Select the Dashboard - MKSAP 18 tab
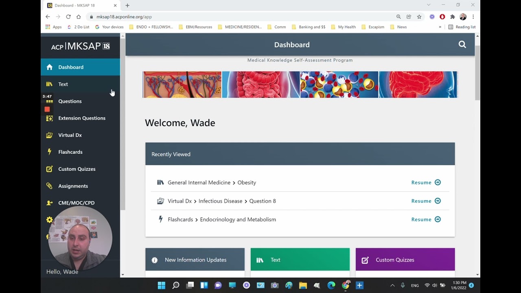The image size is (521, 293). 81,5
